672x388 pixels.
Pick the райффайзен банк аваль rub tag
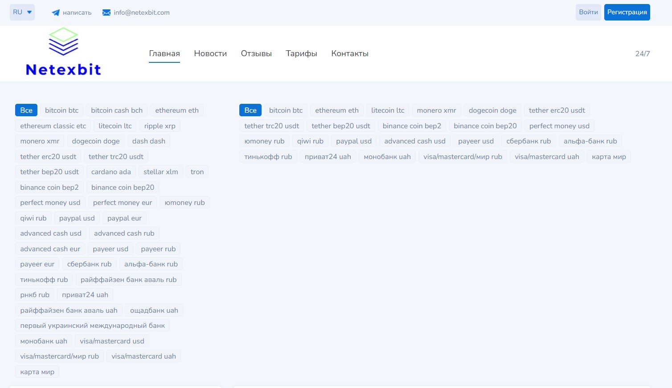129,280
